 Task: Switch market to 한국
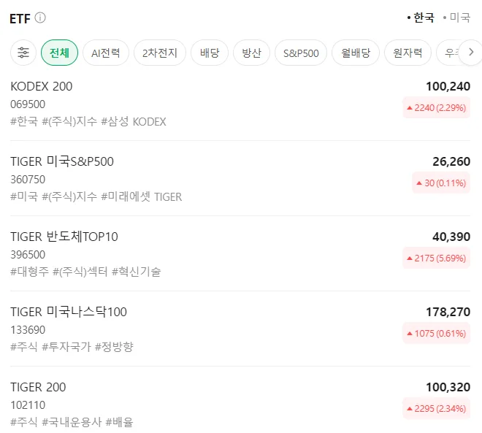point(421,18)
